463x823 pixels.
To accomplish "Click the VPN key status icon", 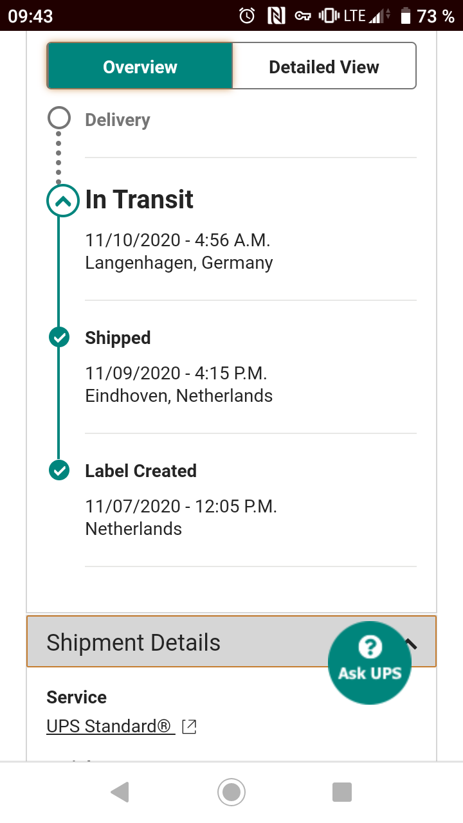I will tap(303, 16).
